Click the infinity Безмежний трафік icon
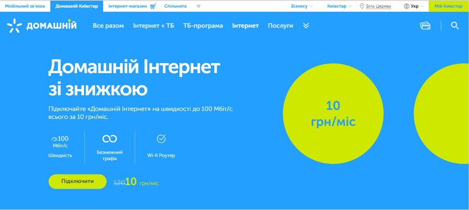The width and height of the screenshot is (469, 210). point(109,138)
